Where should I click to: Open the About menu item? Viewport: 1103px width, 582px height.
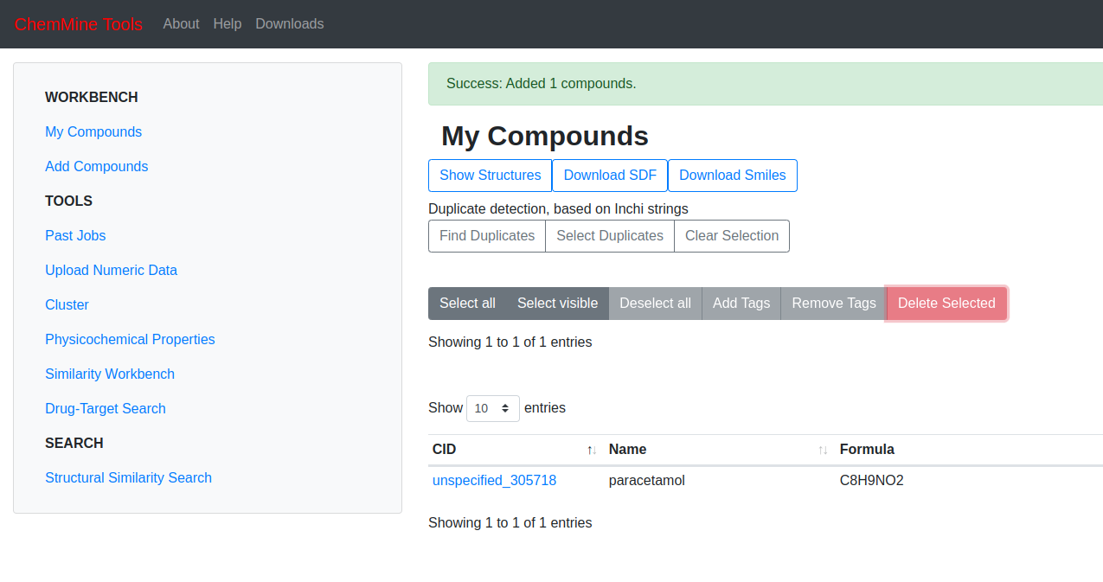pyautogui.click(x=181, y=24)
